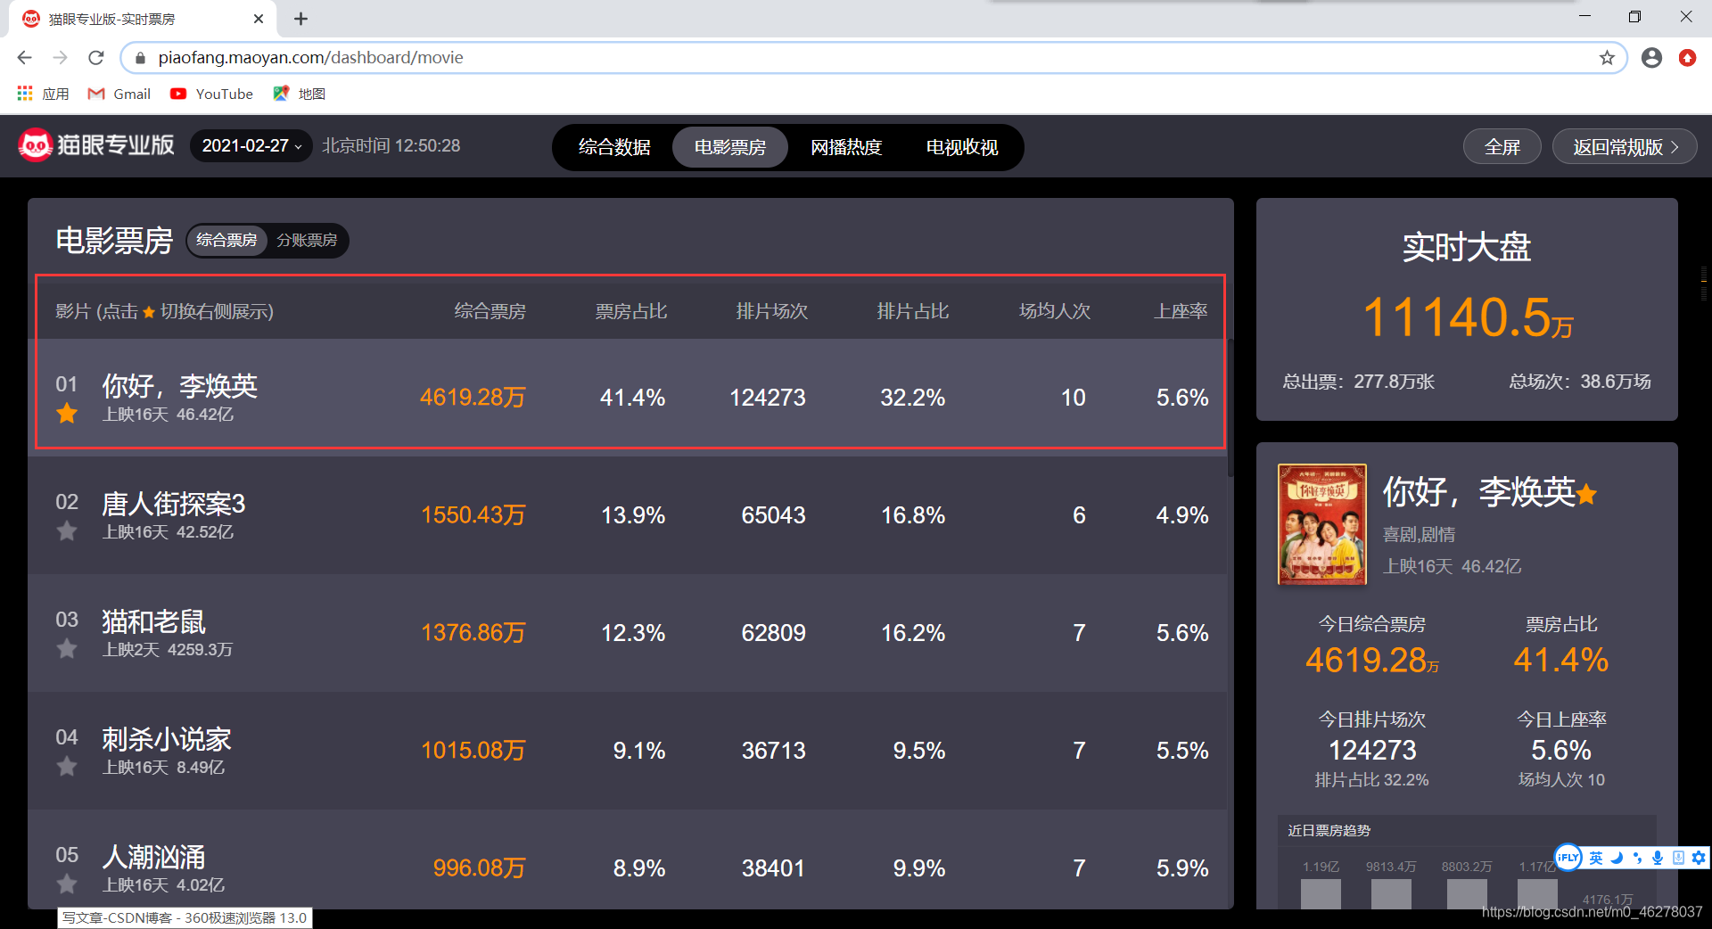Click the browser back arrow
The image size is (1712, 929).
tap(24, 57)
